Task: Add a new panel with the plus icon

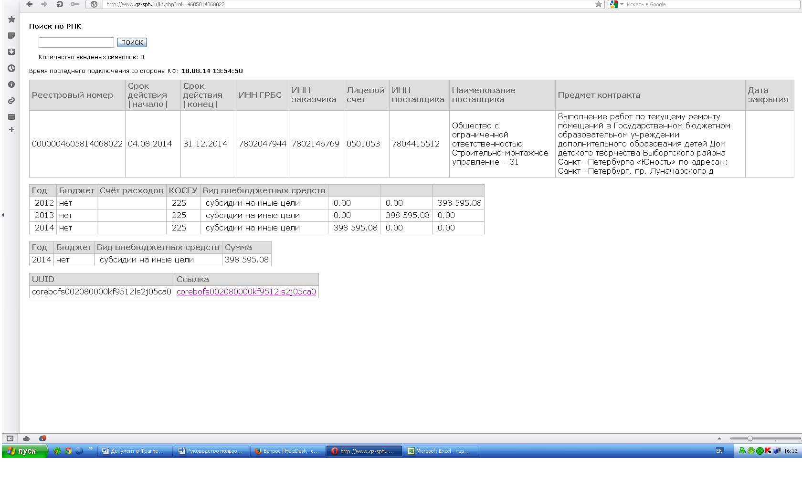Action: [x=11, y=130]
